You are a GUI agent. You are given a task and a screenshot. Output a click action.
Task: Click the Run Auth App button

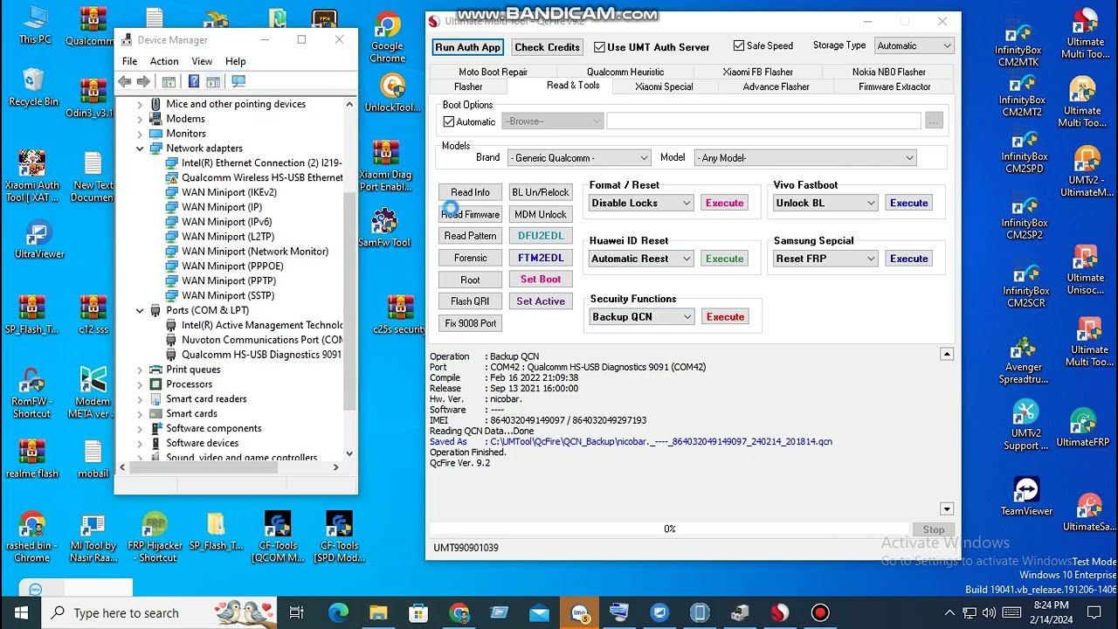(x=467, y=47)
